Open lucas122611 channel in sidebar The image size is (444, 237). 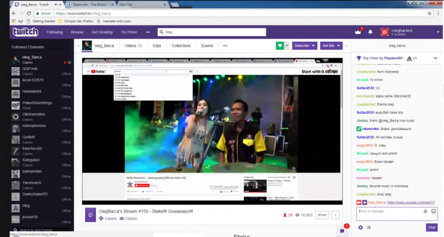coord(41,82)
